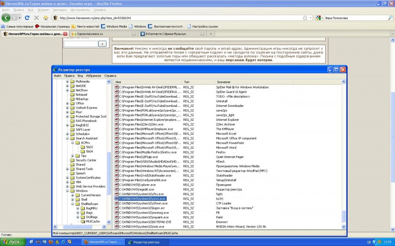Screen dimensions: 395x246
Task: Switch to Редактор реестра taskbar button
Action: (147, 242)
